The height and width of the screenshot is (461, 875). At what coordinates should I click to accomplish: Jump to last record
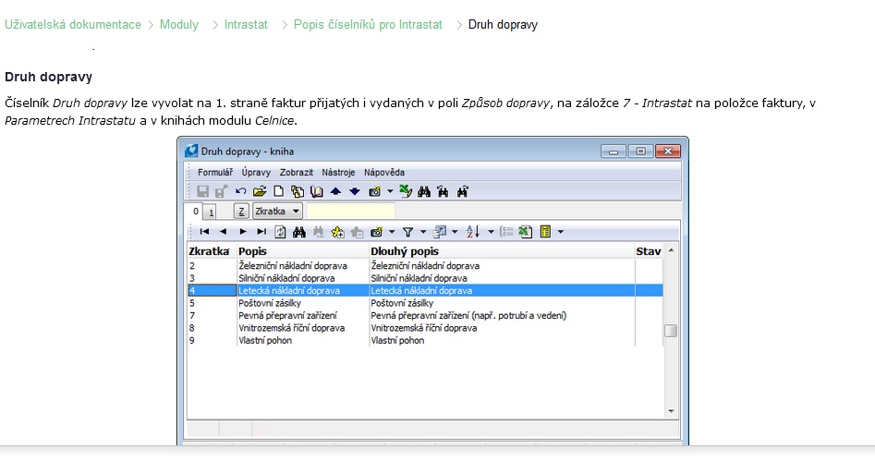(x=261, y=232)
